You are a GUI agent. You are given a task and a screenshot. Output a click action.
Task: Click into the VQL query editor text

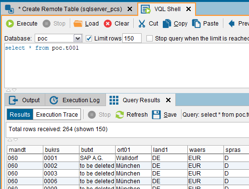pos(42,48)
